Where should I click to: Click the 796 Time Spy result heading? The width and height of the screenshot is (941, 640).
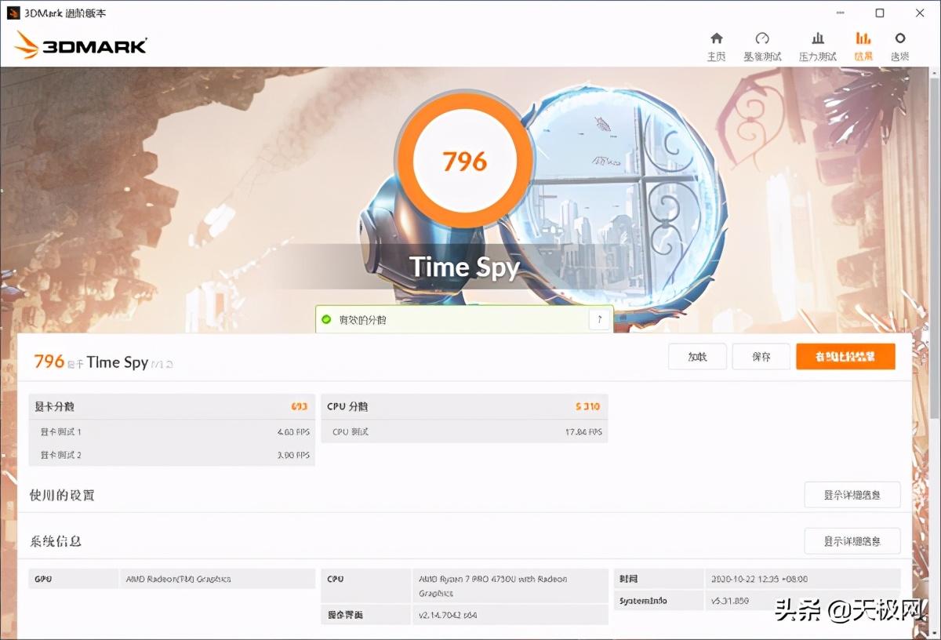point(103,362)
